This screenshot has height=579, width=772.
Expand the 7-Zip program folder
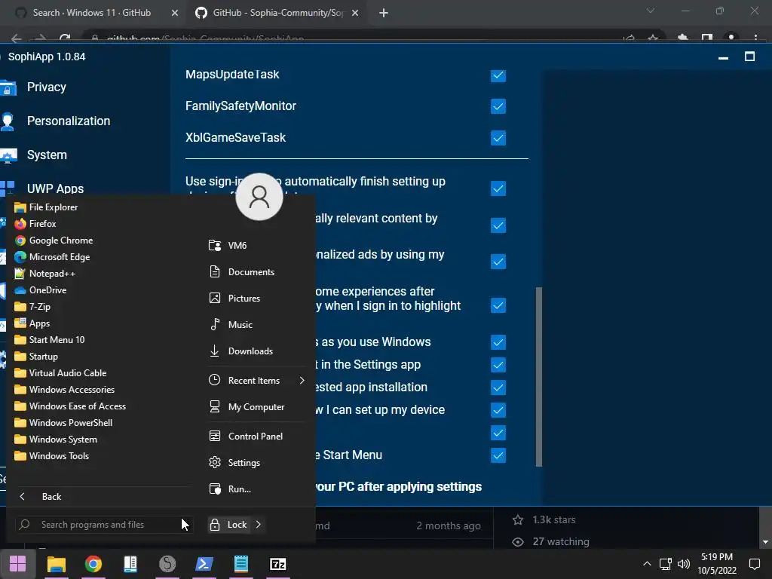click(x=32, y=307)
